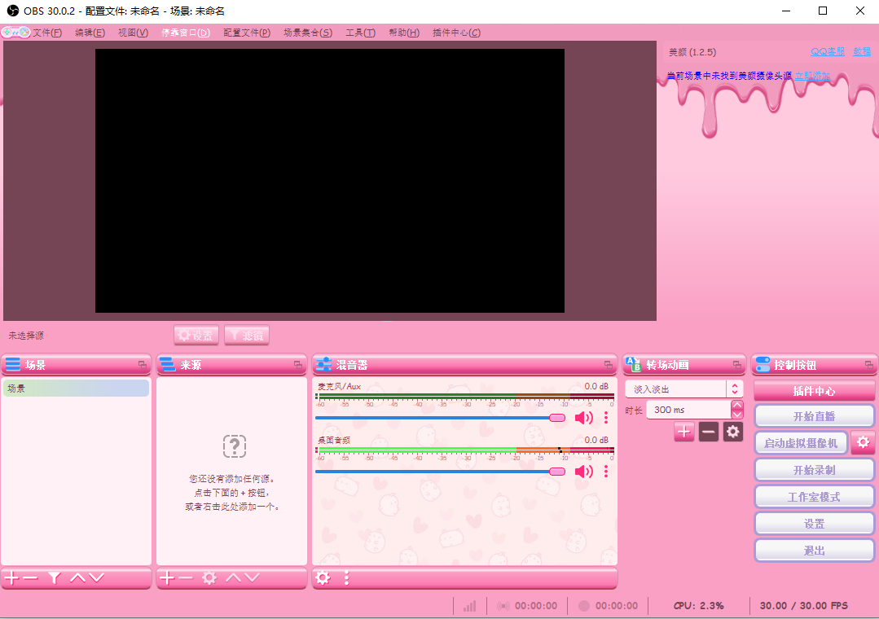Mute the 桌面音频 audio channel
879x619 pixels.
coord(583,472)
